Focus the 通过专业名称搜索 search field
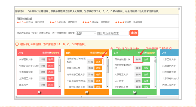This screenshot has height=107, width=196. pyautogui.click(x=113, y=33)
